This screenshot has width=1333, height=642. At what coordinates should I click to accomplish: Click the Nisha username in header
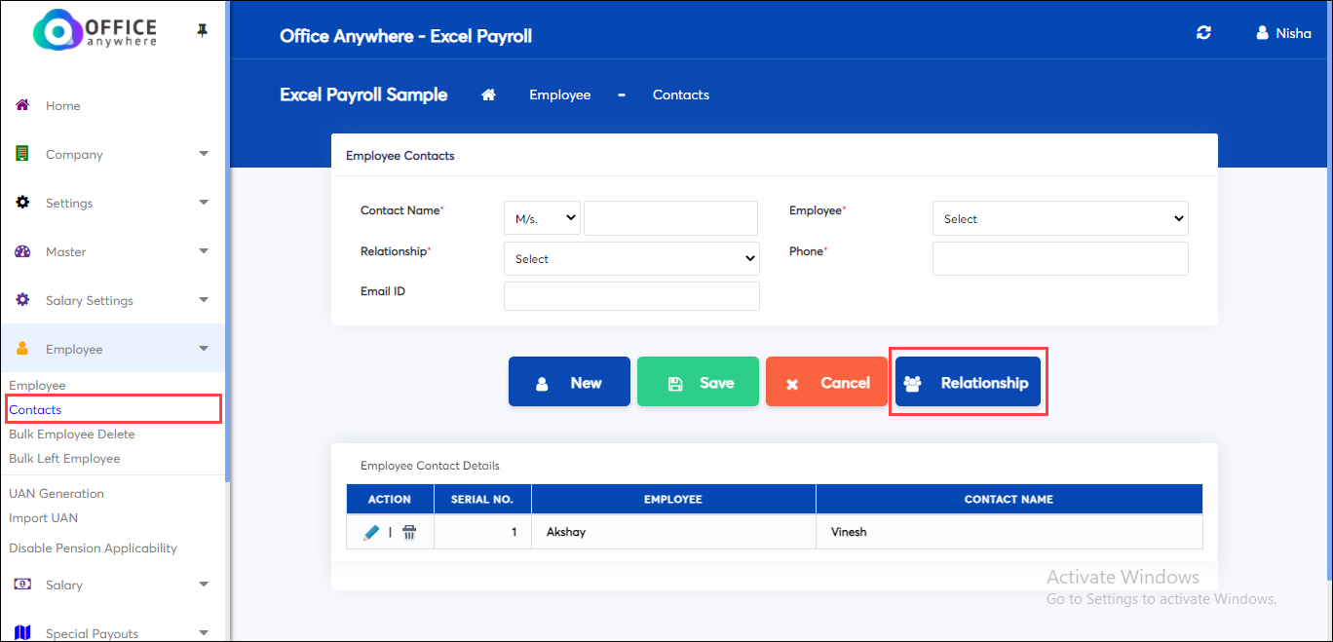point(1294,33)
